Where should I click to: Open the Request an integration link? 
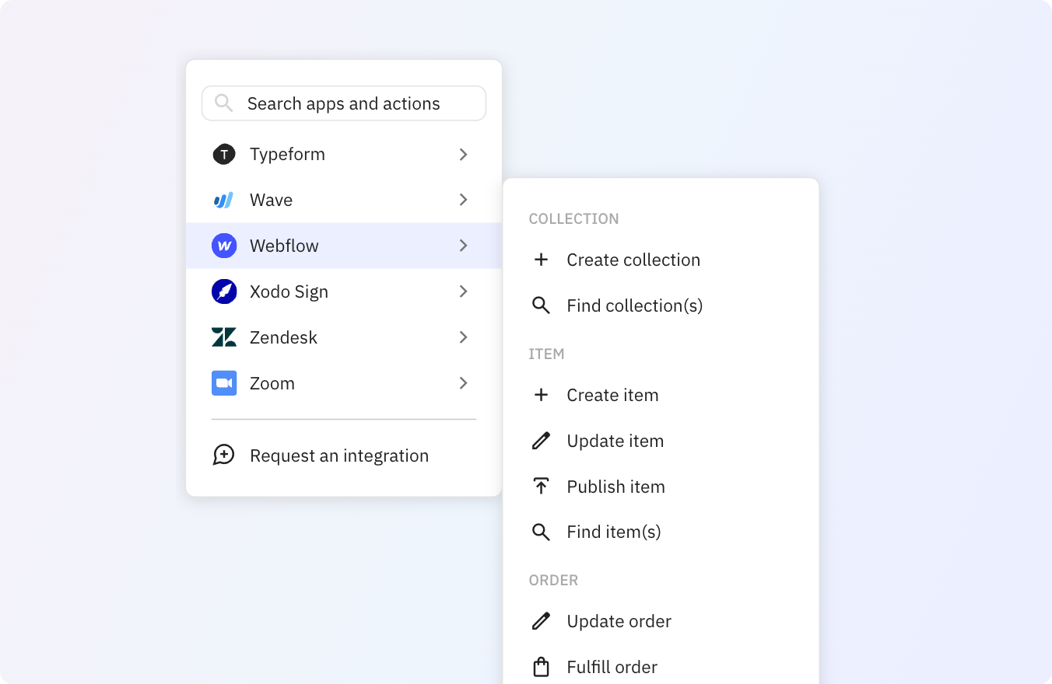click(x=339, y=455)
